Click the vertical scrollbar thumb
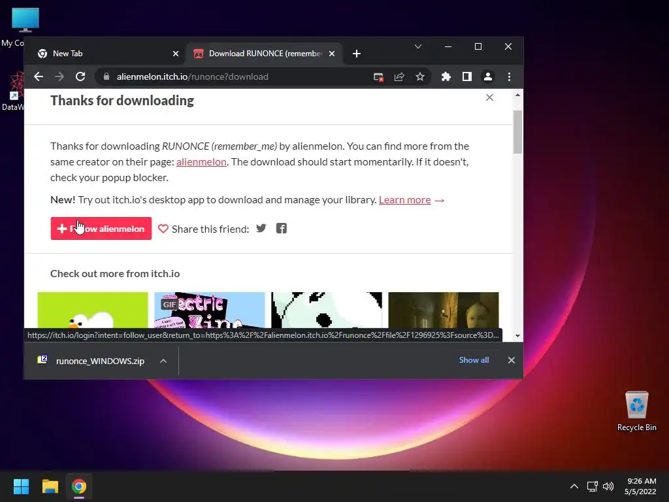The height and width of the screenshot is (502, 669). pos(517,132)
